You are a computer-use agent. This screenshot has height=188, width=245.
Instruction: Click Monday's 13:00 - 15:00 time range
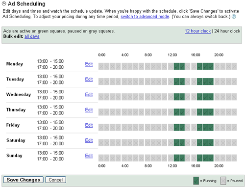[x=50, y=61]
